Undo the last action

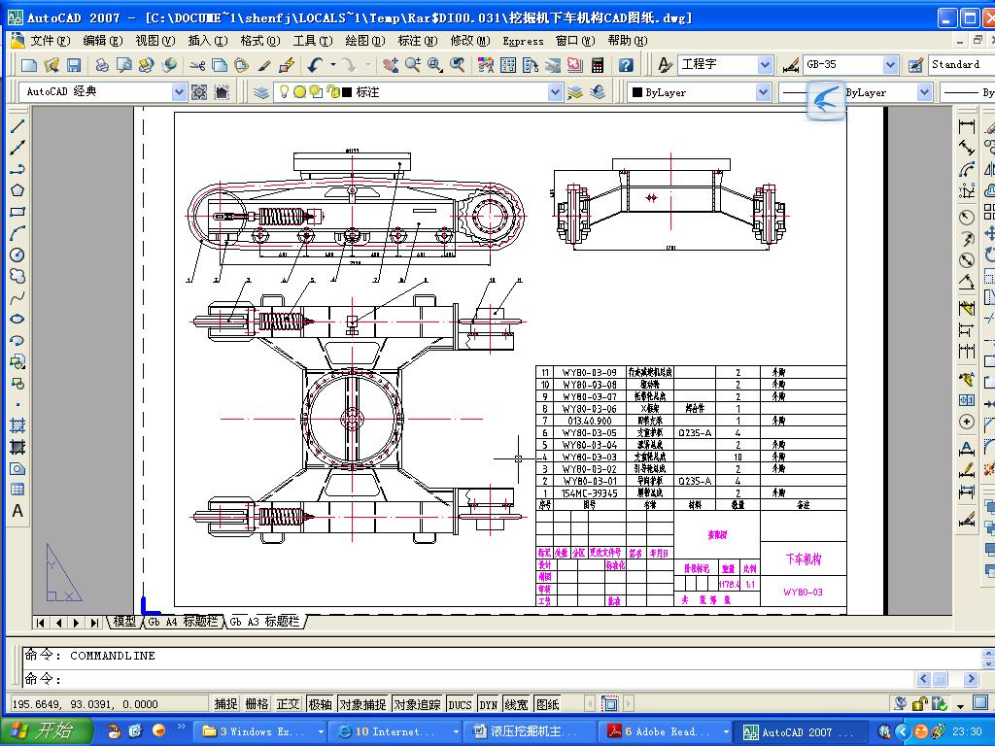[x=316, y=65]
